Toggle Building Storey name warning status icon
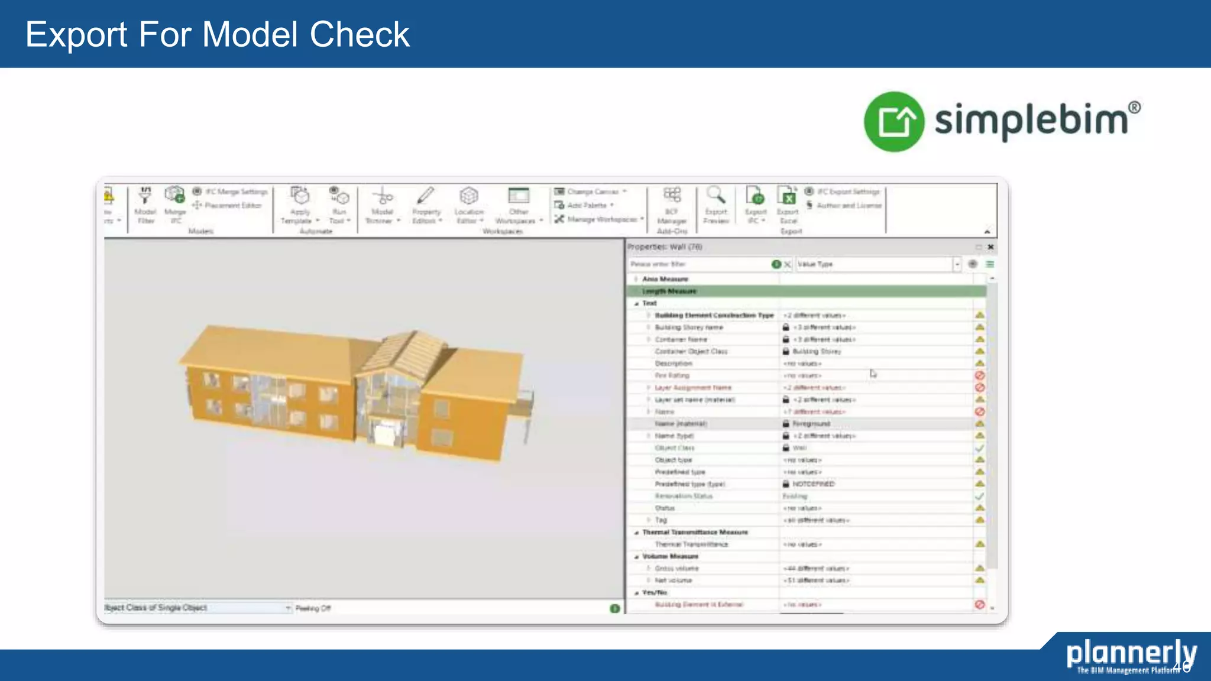This screenshot has width=1211, height=681. click(979, 327)
